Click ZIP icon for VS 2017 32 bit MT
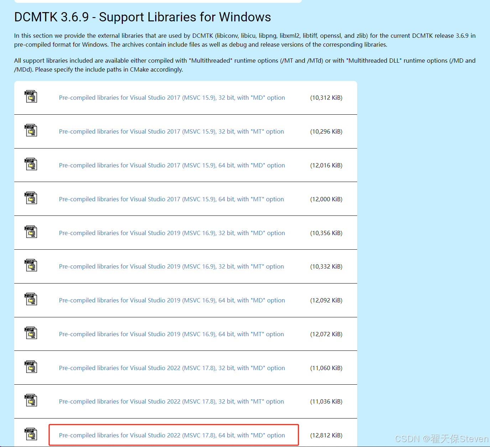Screen dimensions: 490x447 [x=31, y=130]
